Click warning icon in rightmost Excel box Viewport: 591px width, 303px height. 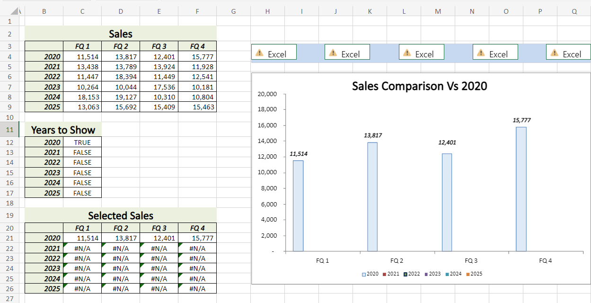pyautogui.click(x=554, y=53)
